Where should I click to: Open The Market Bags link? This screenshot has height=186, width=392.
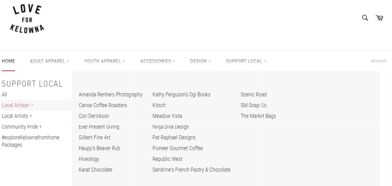tap(258, 116)
